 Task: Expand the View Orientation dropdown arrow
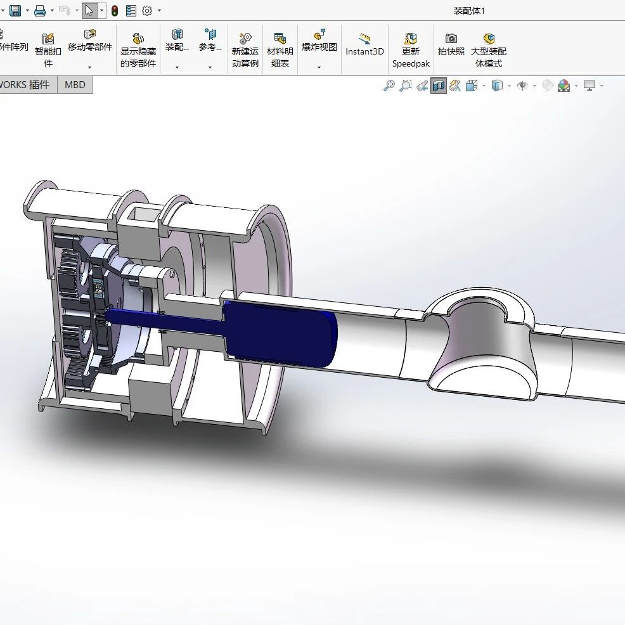[x=484, y=86]
